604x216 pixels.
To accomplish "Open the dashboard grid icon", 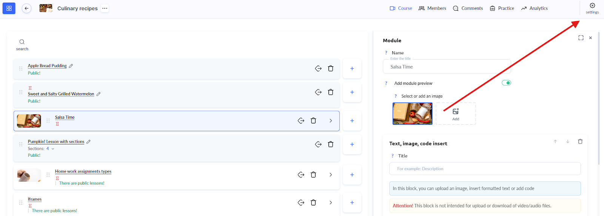I will (x=9, y=8).
